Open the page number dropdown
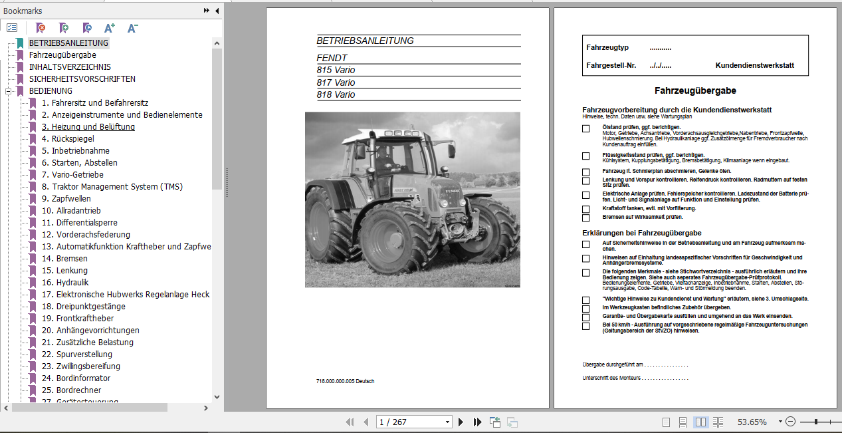842x433 pixels. [447, 422]
